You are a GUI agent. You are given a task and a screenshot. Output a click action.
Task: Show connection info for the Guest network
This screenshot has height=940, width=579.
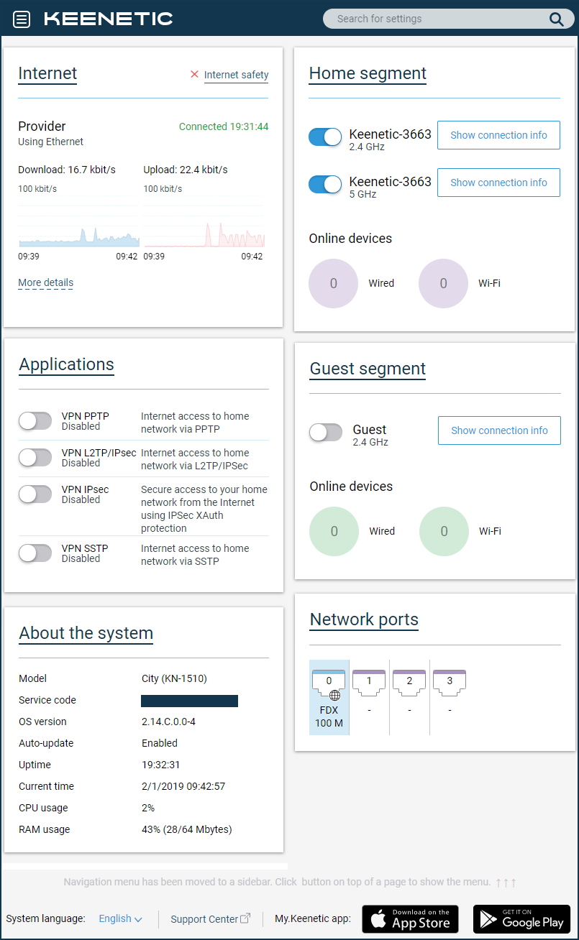(498, 430)
